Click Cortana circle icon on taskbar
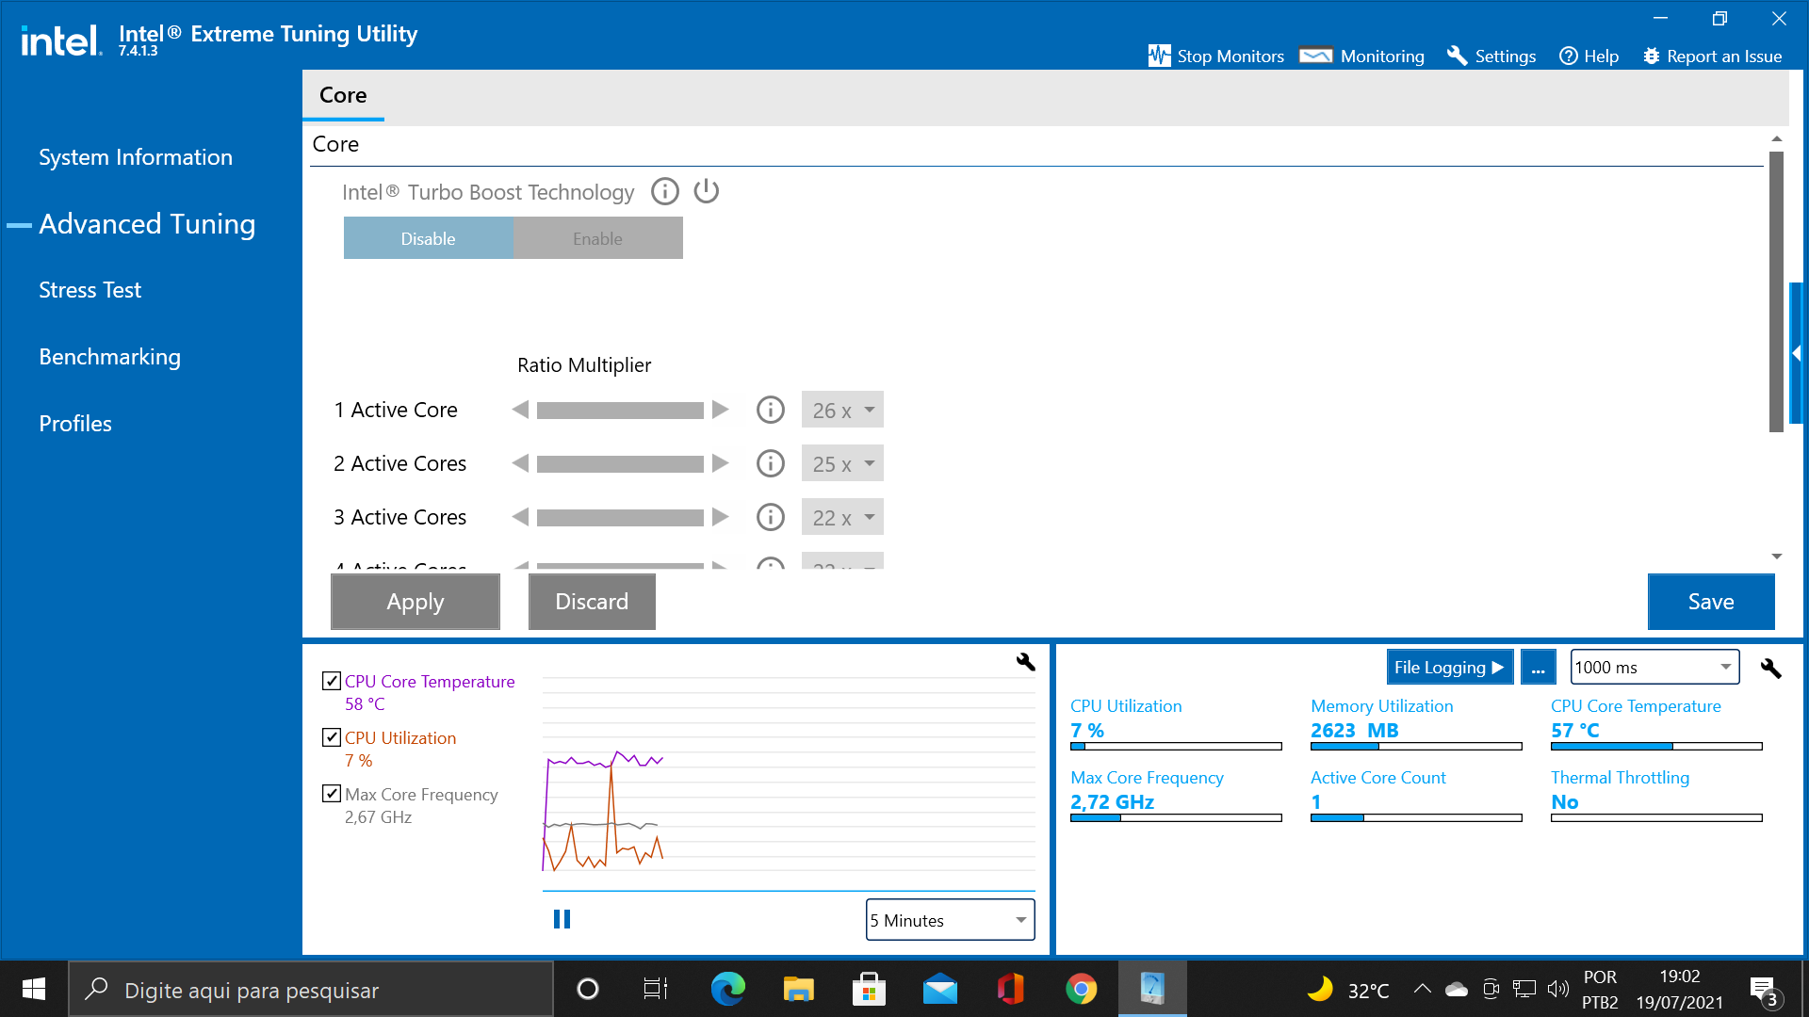Image resolution: width=1809 pixels, height=1017 pixels. click(x=587, y=989)
